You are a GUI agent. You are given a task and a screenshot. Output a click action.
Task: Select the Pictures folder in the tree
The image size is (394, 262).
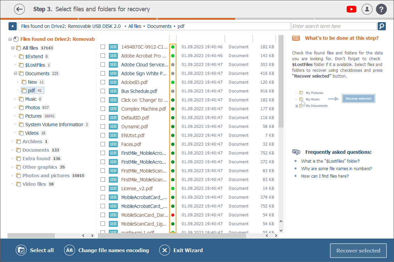point(33,116)
